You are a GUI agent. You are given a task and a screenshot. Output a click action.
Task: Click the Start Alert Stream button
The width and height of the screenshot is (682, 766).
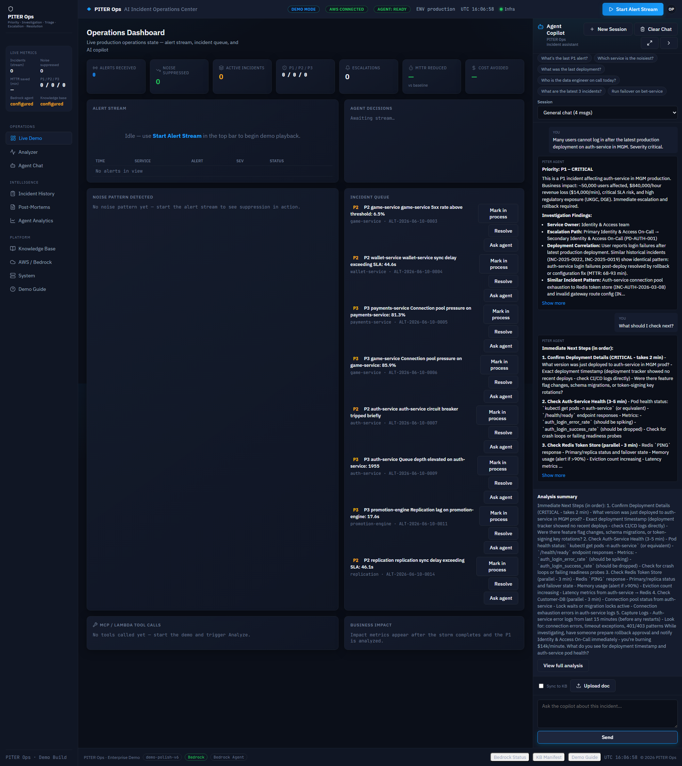633,9
